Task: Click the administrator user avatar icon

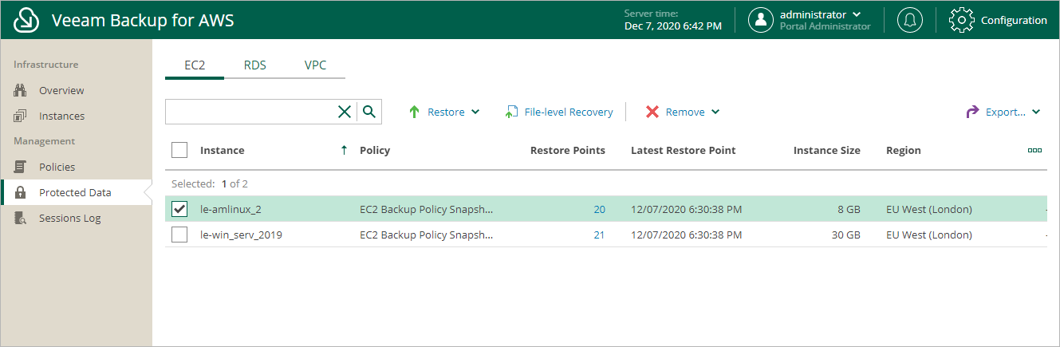Action: (x=761, y=20)
